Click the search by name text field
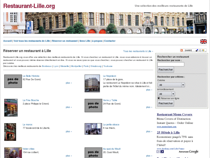The image size is (210, 158). coord(171,64)
